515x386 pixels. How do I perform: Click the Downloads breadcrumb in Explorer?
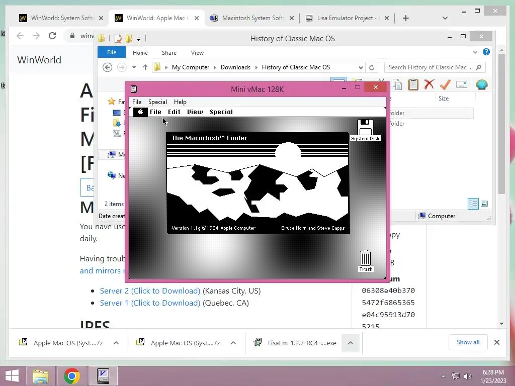[x=235, y=67]
